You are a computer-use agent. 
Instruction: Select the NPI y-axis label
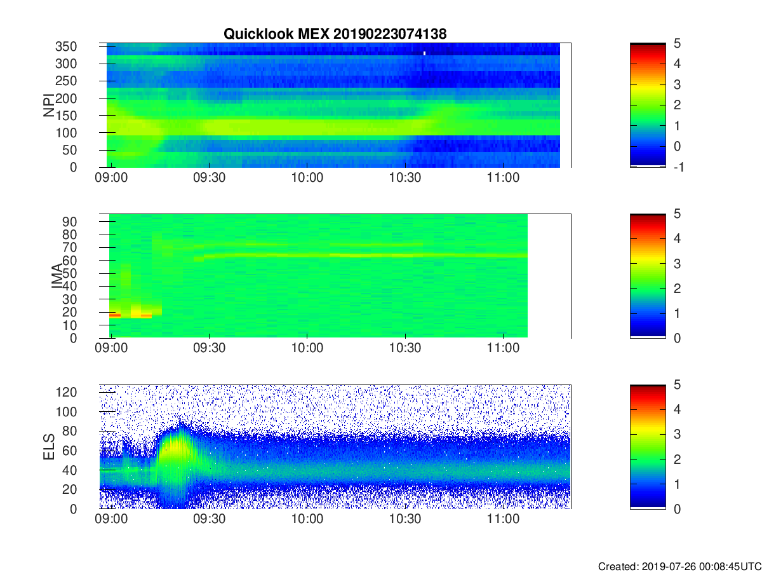[x=49, y=106]
